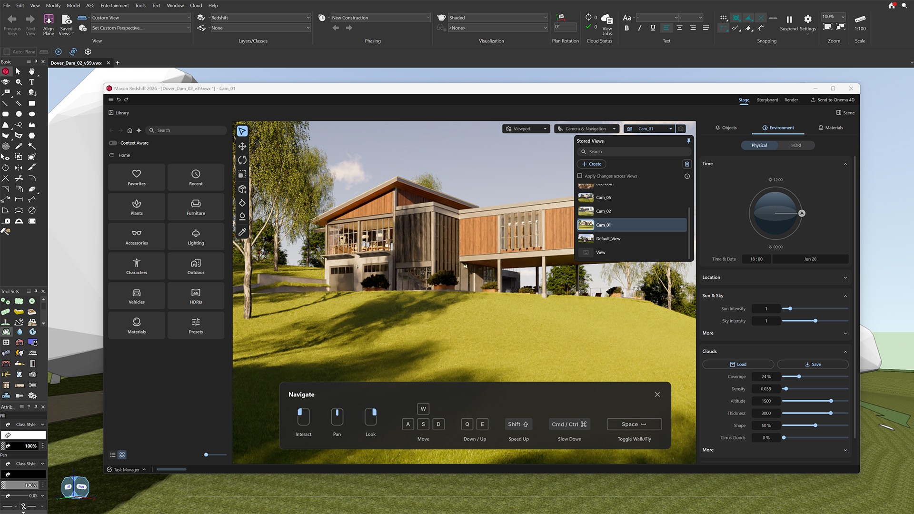Open the Furniture library category
The image size is (914, 514).
pyautogui.click(x=196, y=207)
